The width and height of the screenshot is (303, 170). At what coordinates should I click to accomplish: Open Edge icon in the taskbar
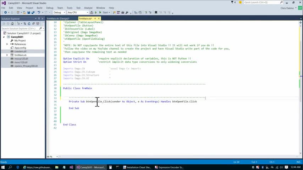click(x=18, y=167)
